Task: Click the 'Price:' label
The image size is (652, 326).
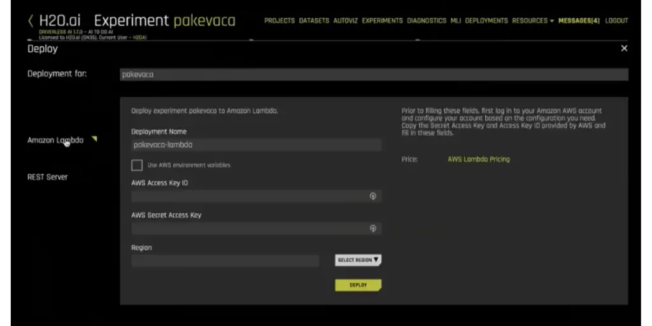Action: 409,159
